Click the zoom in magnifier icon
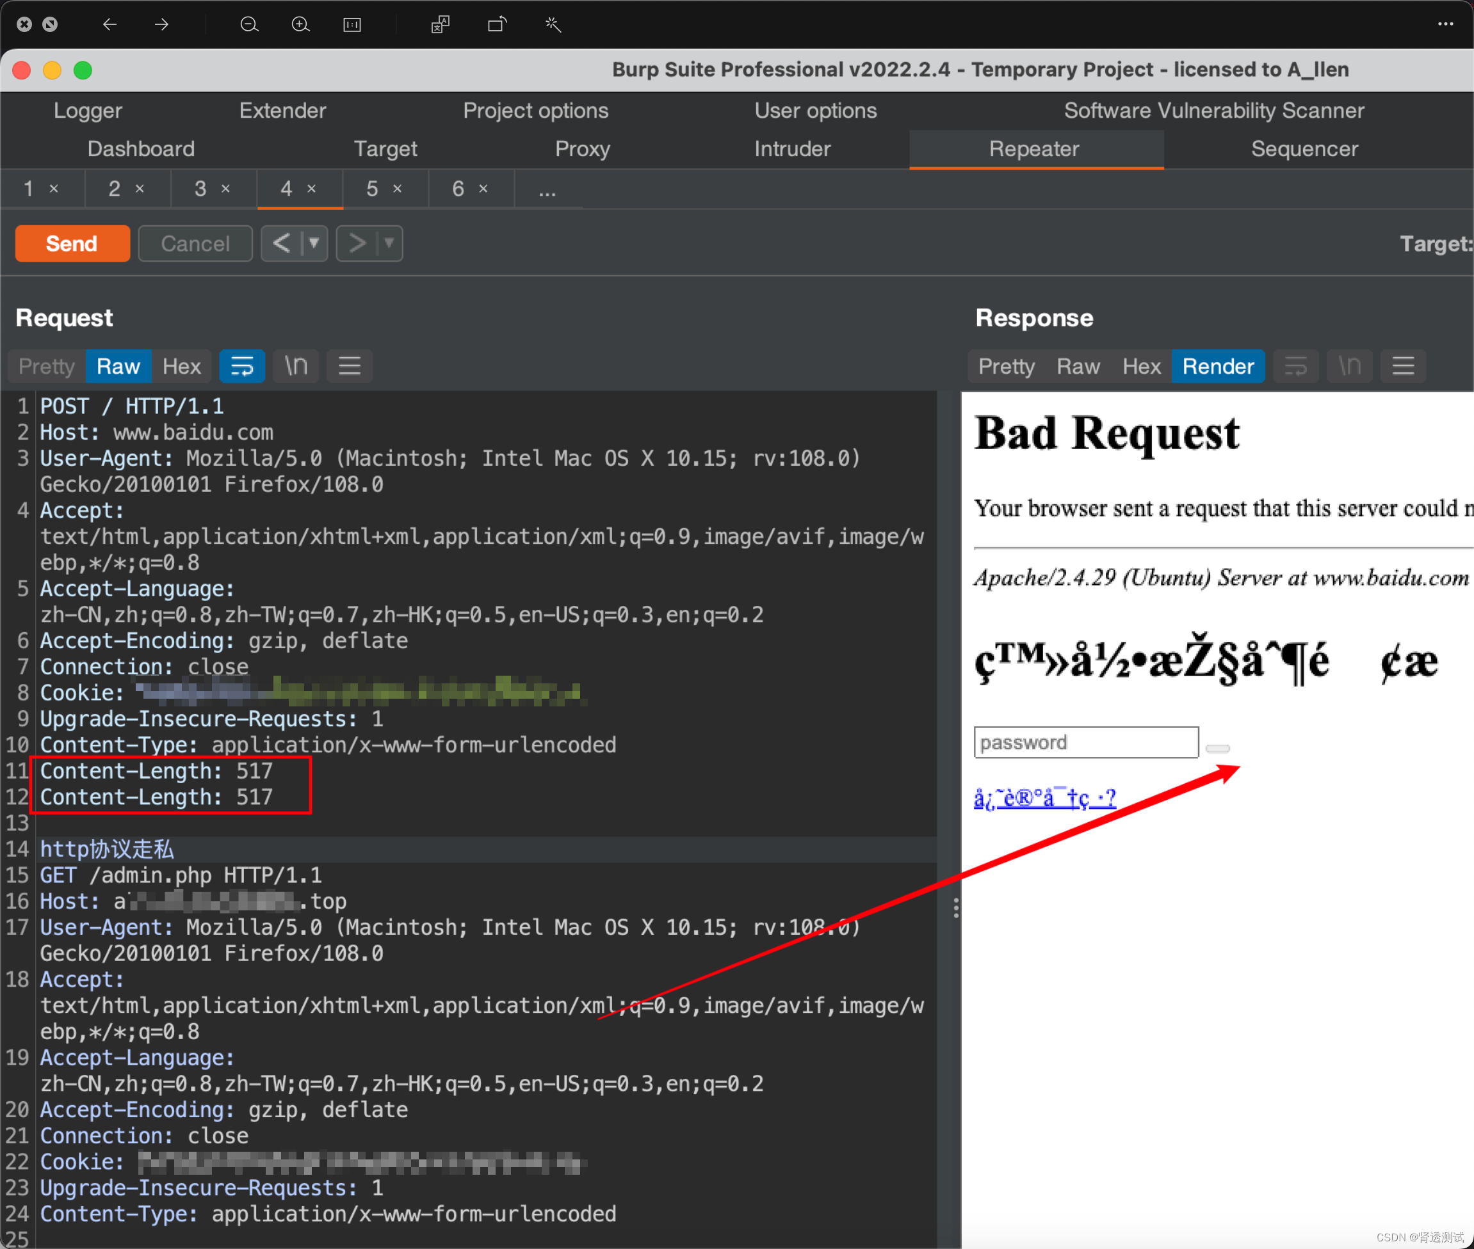 [x=300, y=25]
